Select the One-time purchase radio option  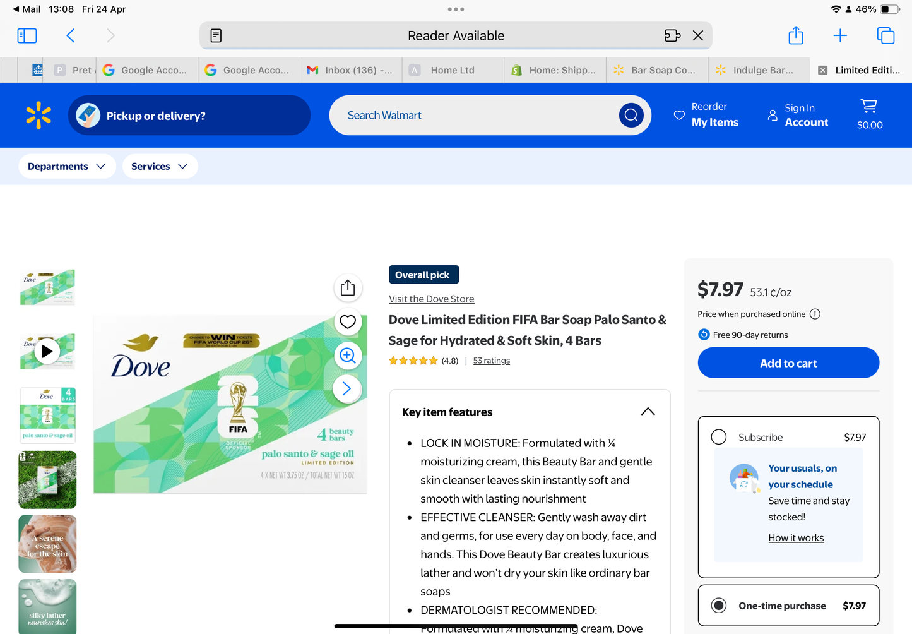(719, 606)
